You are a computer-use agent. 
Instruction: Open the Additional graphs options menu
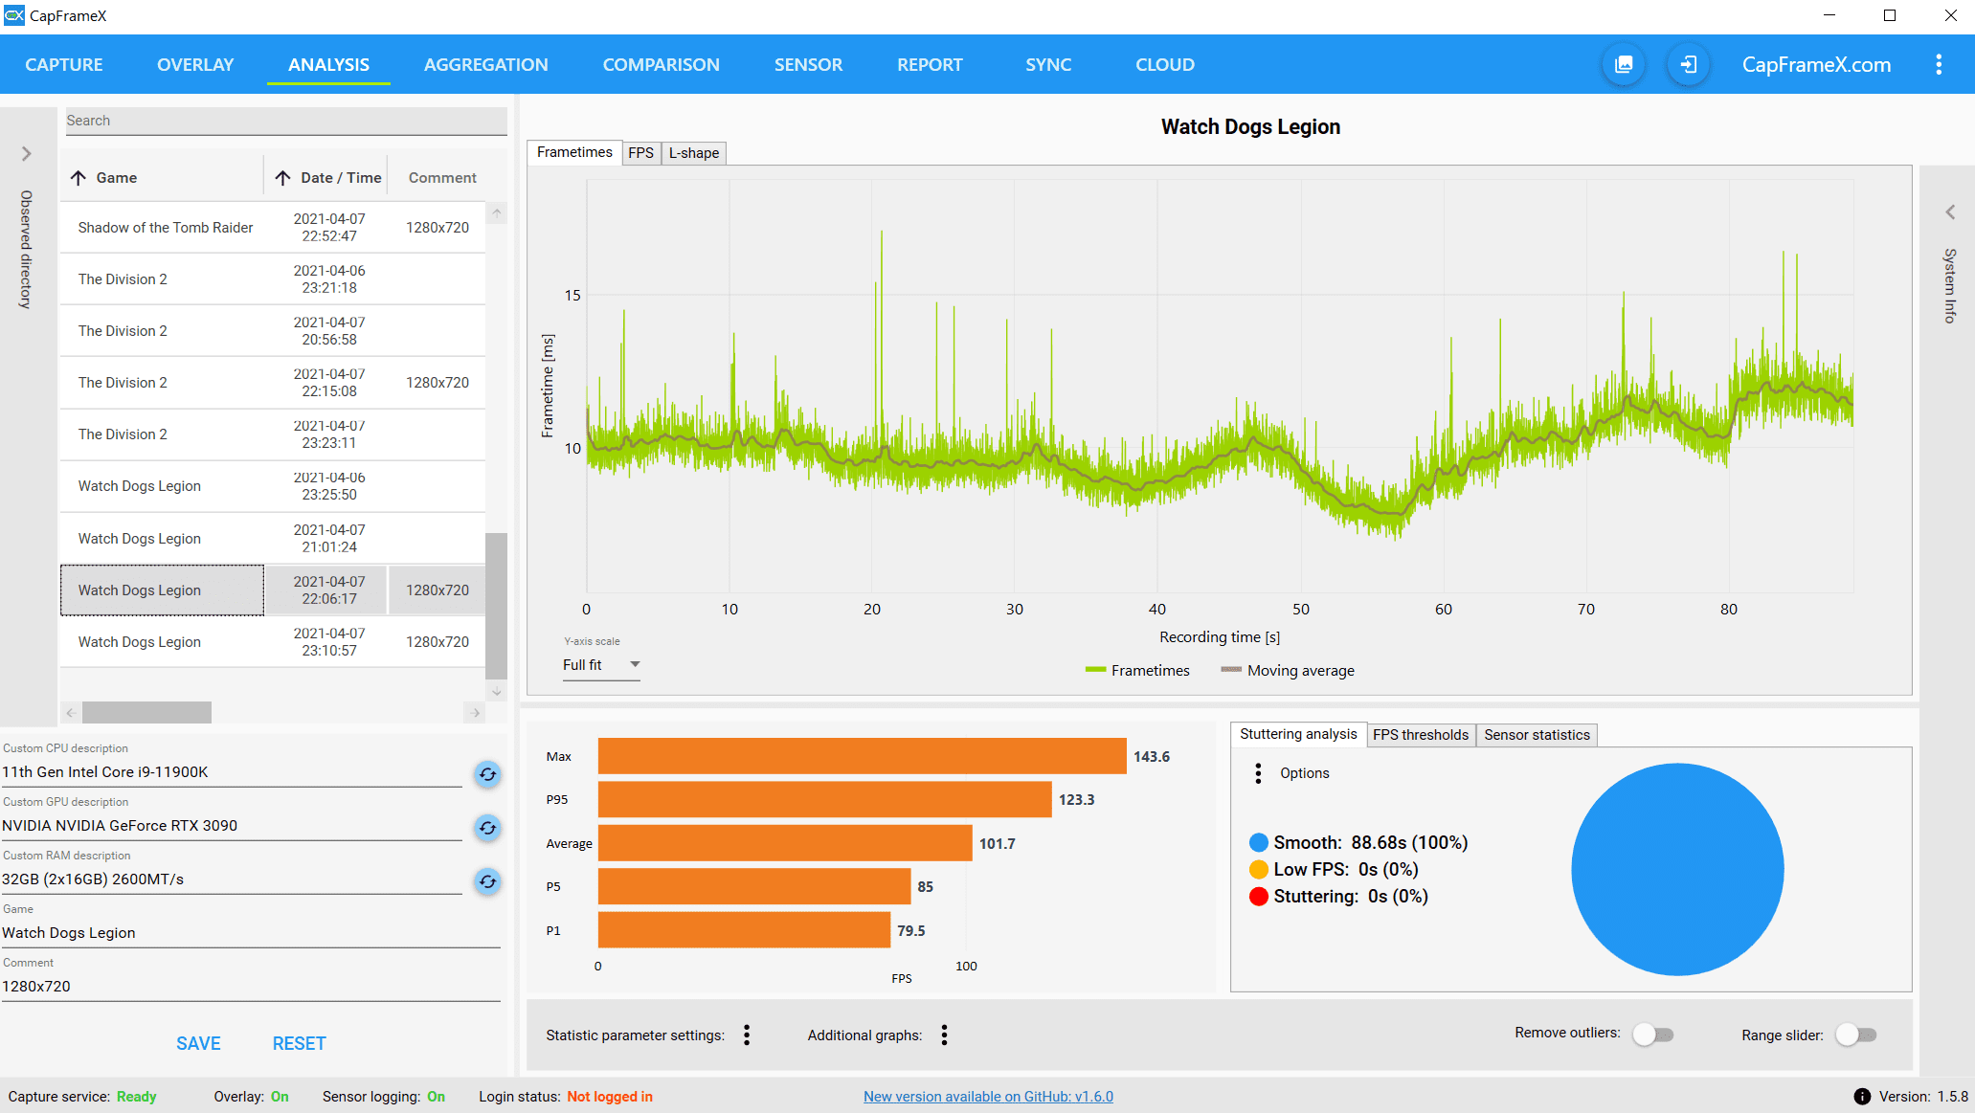coord(944,1035)
